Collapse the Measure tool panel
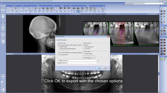 point(165,26)
